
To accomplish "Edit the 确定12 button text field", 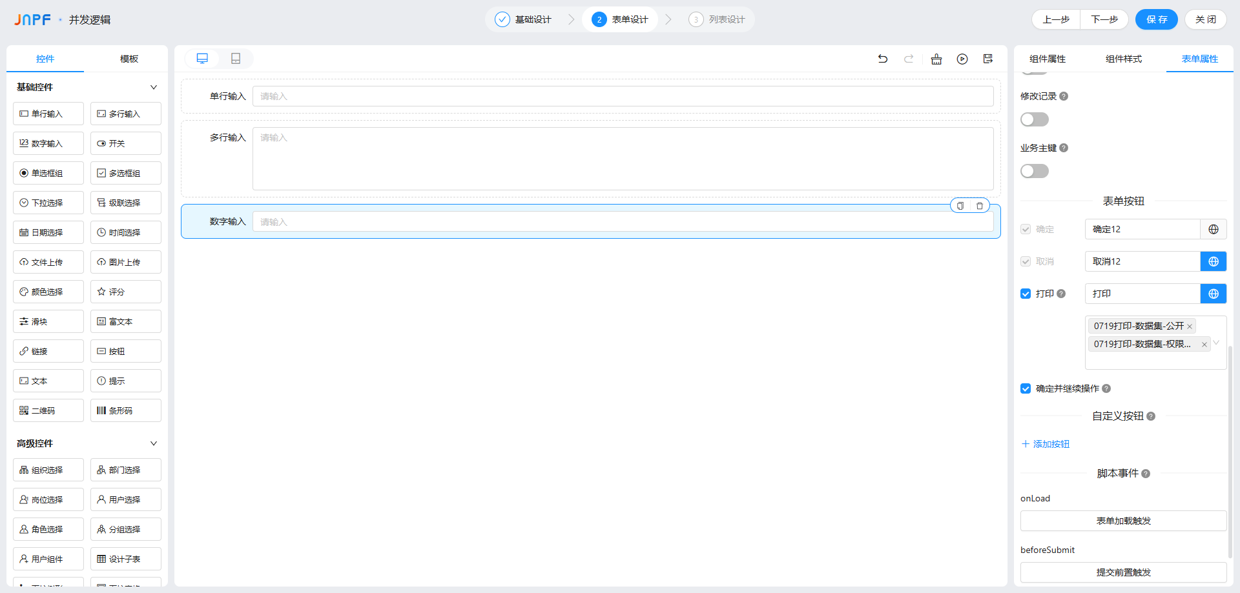I will point(1142,229).
